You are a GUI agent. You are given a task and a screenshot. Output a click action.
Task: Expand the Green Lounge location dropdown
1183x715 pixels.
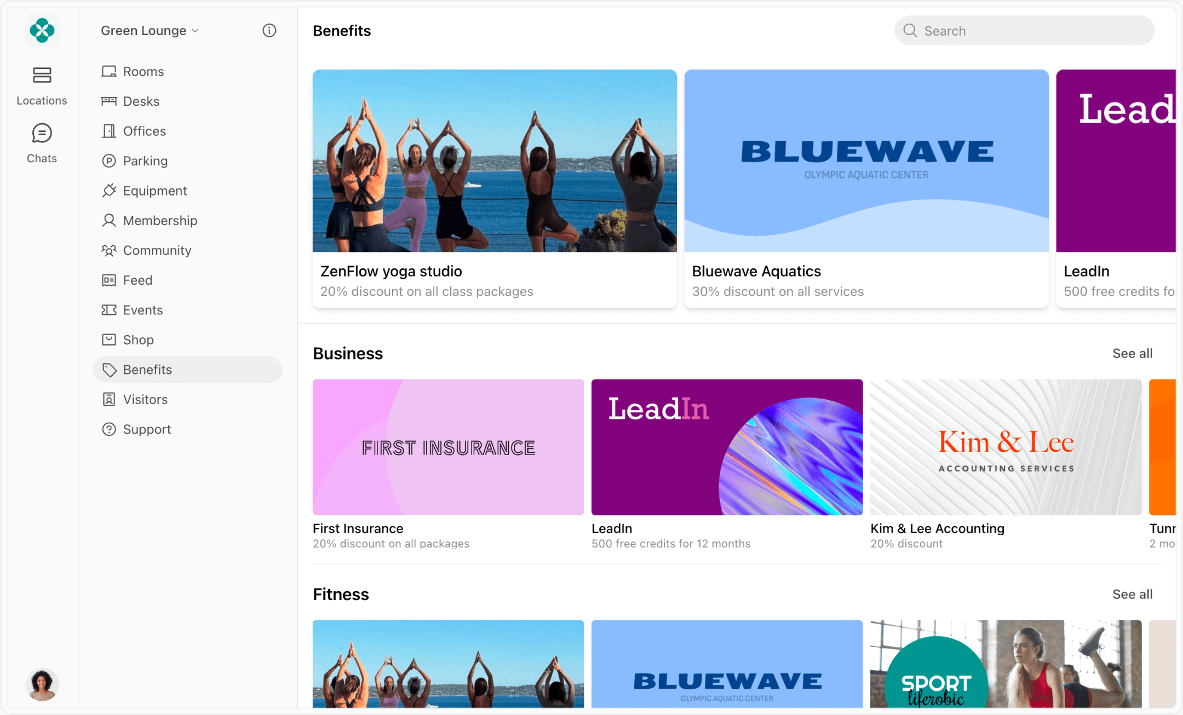click(150, 31)
